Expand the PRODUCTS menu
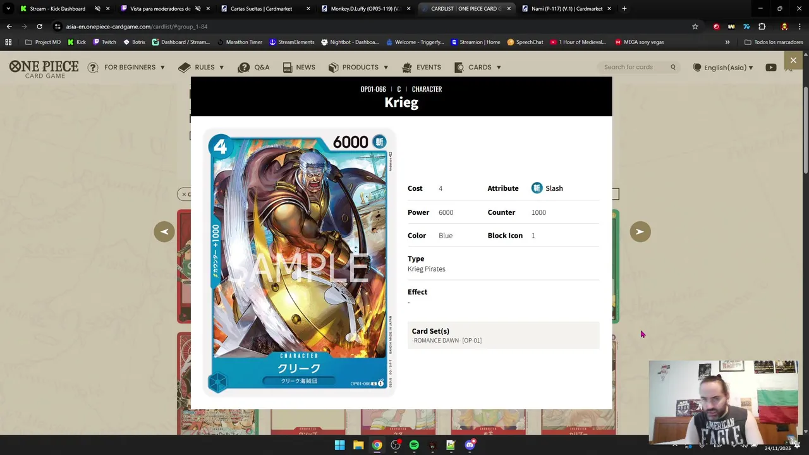Image resolution: width=809 pixels, height=455 pixels. [358, 67]
